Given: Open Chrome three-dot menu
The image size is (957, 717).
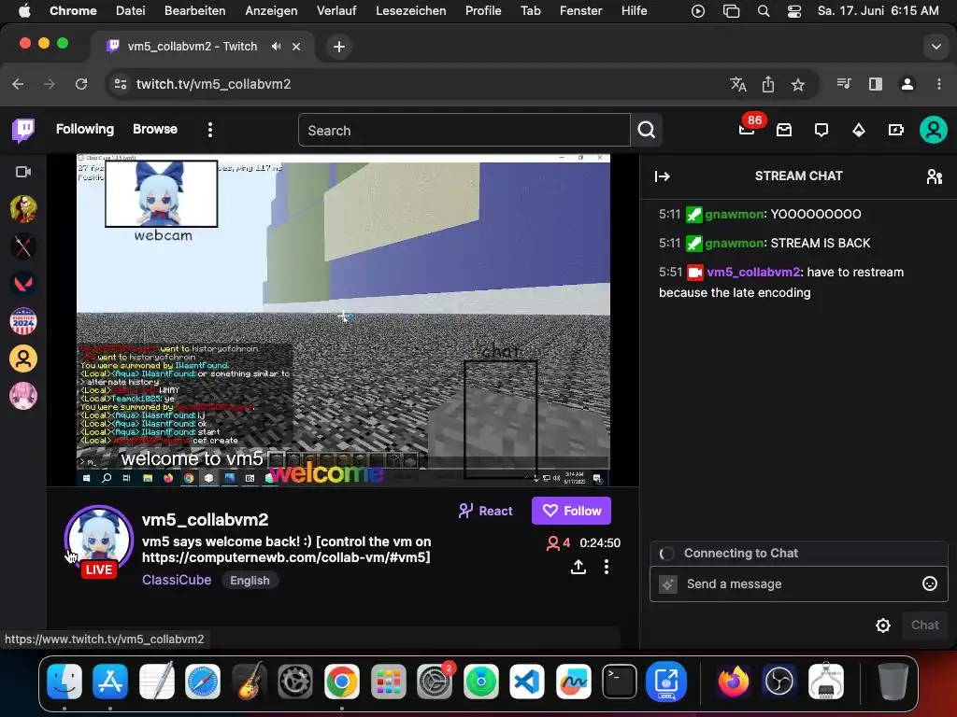Looking at the screenshot, I should [x=938, y=84].
